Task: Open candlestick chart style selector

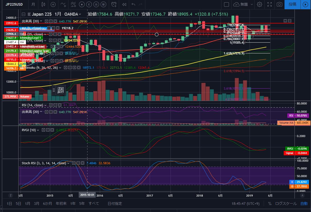Action: point(43,4)
